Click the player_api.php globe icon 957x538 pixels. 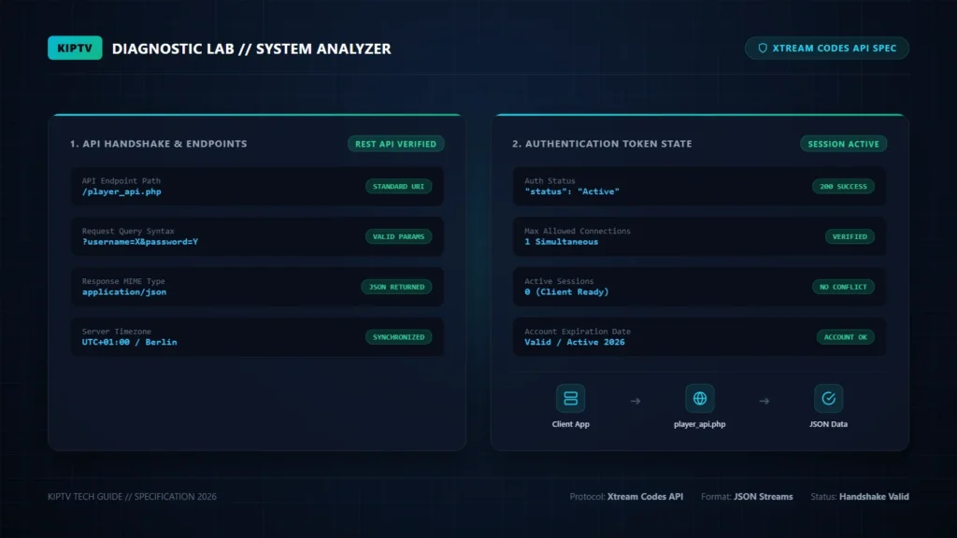(699, 398)
